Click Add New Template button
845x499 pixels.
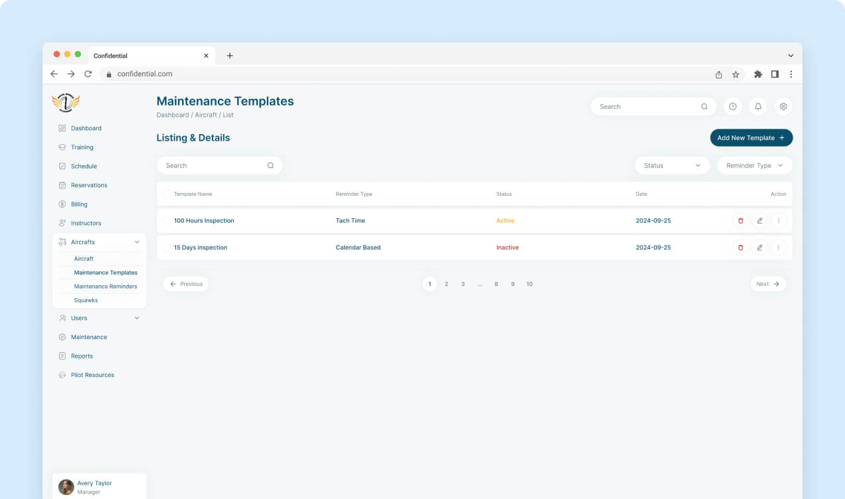(x=751, y=138)
